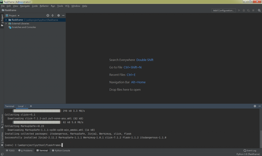Toggle the 1: Project side tab
This screenshot has width=262, height=156.
2,20
